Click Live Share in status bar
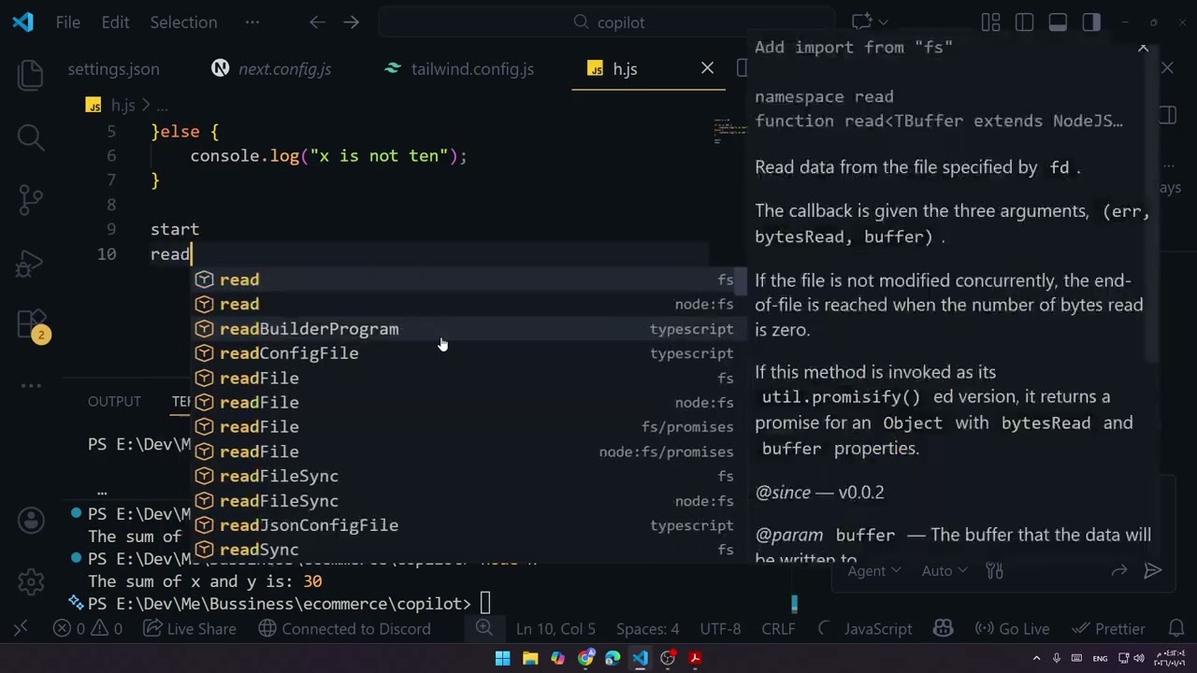The height and width of the screenshot is (673, 1197). point(191,629)
